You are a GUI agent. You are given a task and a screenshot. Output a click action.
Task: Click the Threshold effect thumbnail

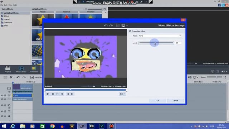click(x=91, y=12)
